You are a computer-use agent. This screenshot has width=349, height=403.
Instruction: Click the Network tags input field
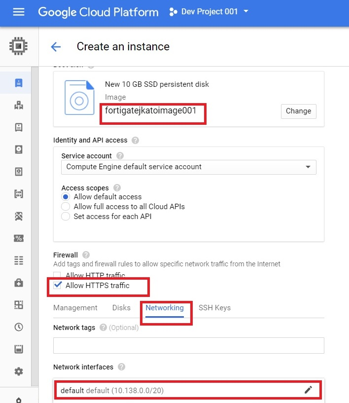[x=188, y=345]
